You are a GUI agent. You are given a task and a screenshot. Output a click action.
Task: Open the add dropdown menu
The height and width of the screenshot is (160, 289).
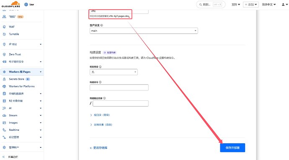[251, 5]
